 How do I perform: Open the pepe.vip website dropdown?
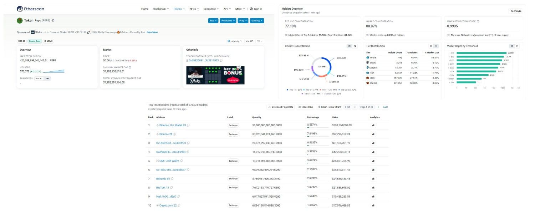coord(235,41)
